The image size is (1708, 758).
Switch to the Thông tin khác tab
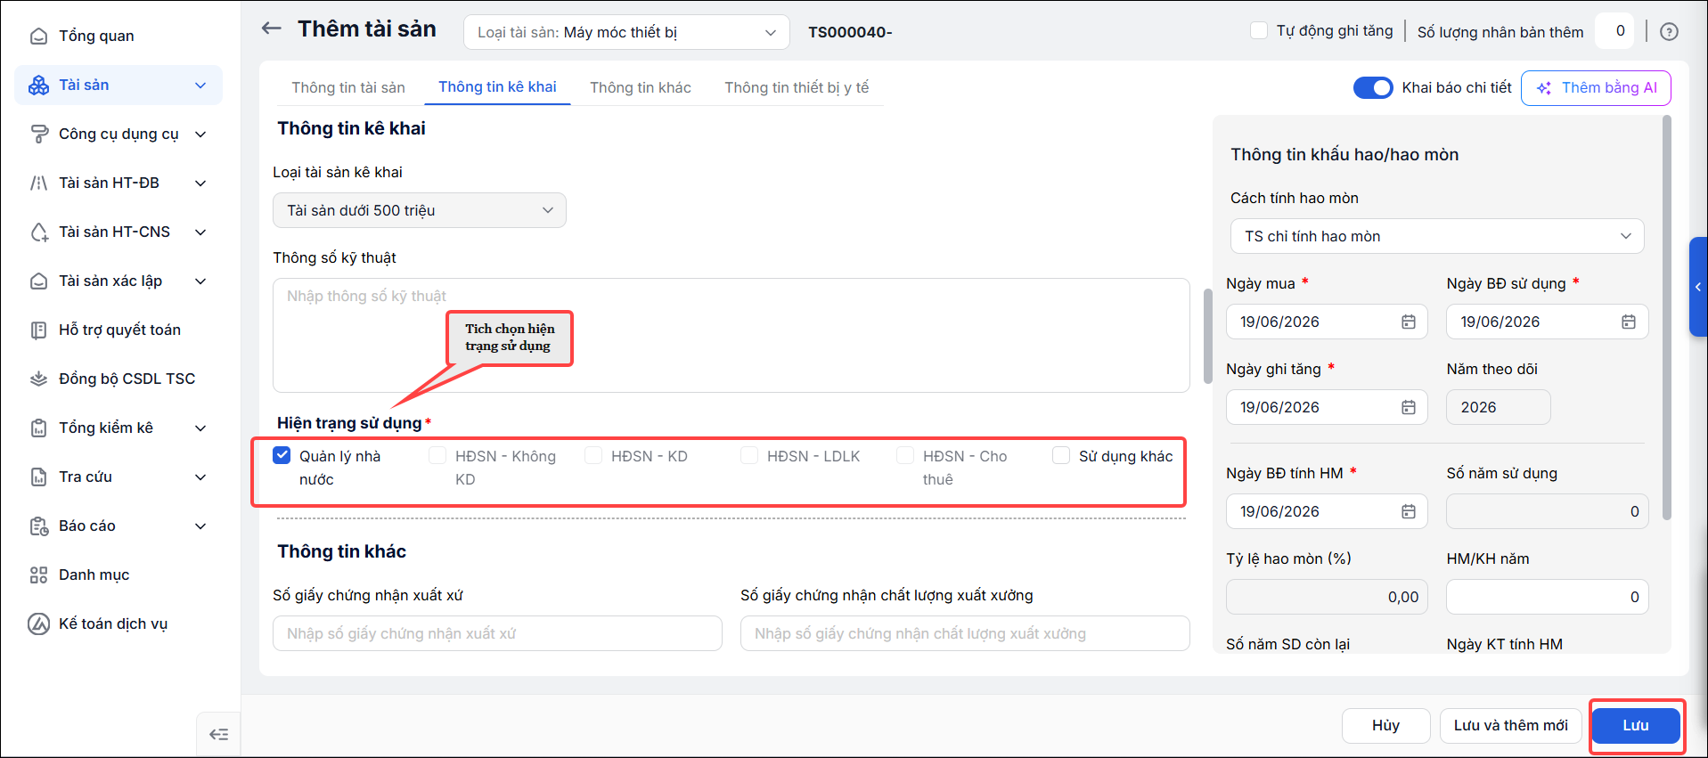point(641,87)
